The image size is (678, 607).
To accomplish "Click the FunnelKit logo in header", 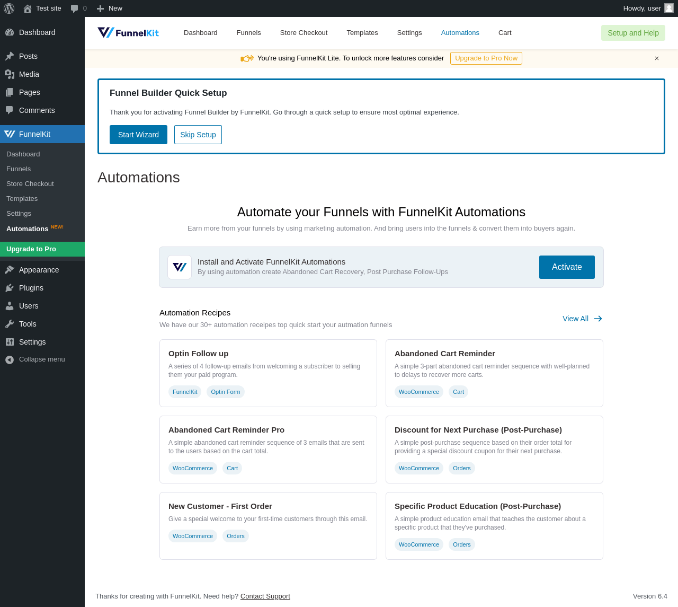I will (128, 33).
